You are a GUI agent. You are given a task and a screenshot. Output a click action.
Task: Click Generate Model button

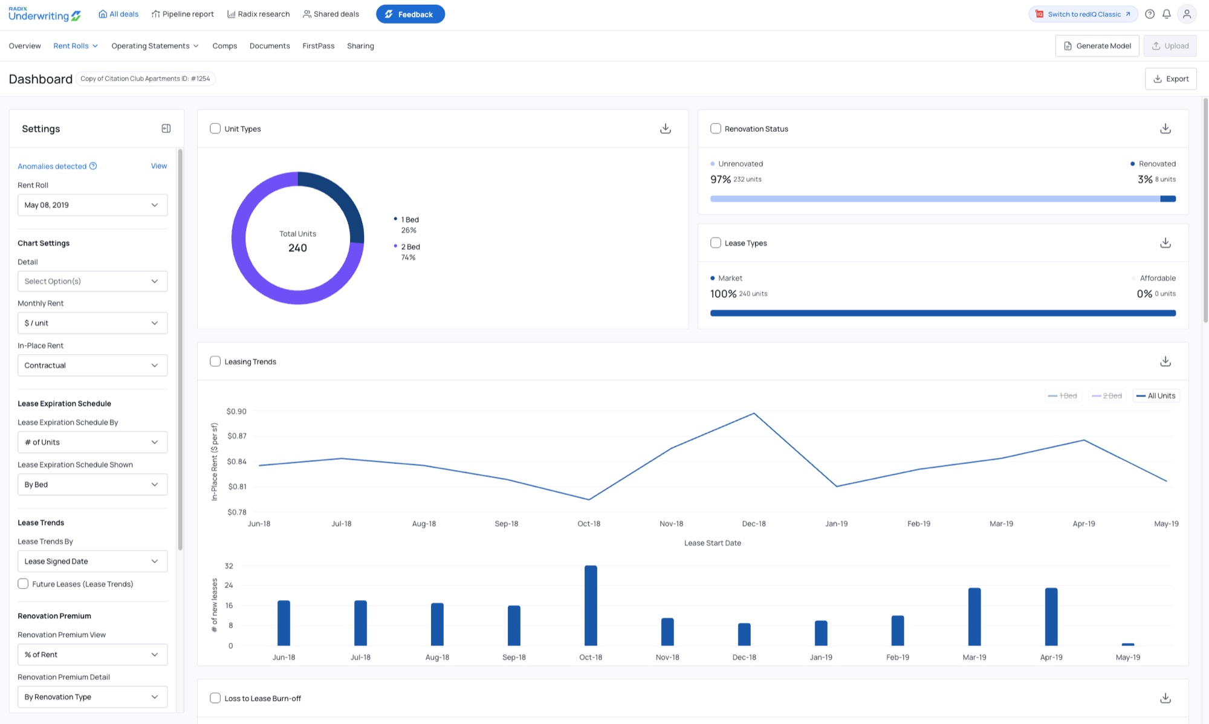coord(1097,46)
